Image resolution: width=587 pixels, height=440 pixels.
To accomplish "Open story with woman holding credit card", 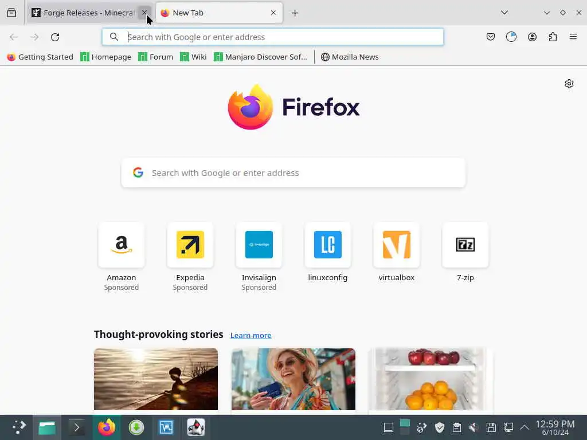I will (x=293, y=379).
